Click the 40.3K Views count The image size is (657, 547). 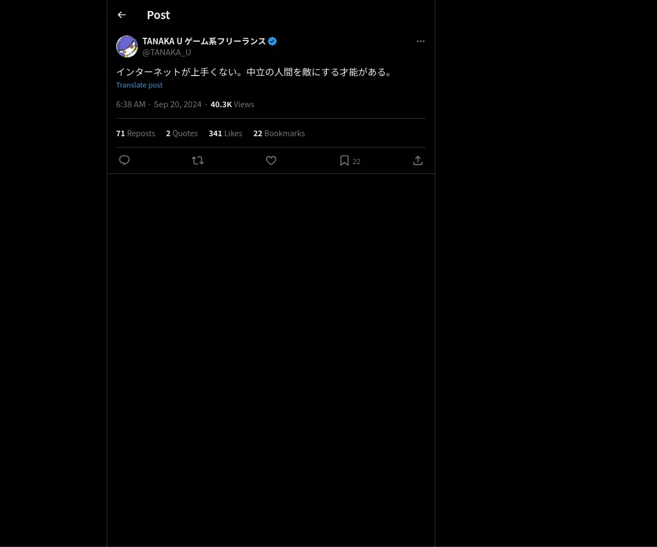tap(232, 104)
